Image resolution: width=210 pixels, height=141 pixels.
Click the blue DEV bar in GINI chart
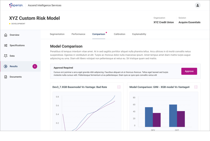(x=149, y=117)
